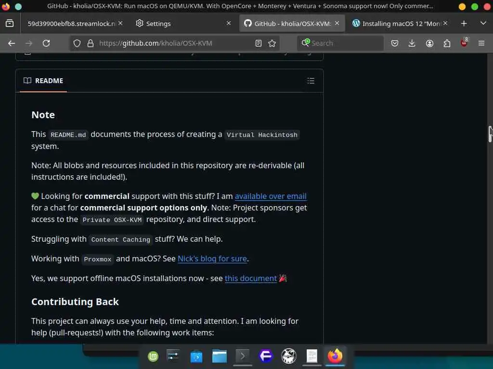
Task: Open the downloads panel
Action: pos(412,43)
